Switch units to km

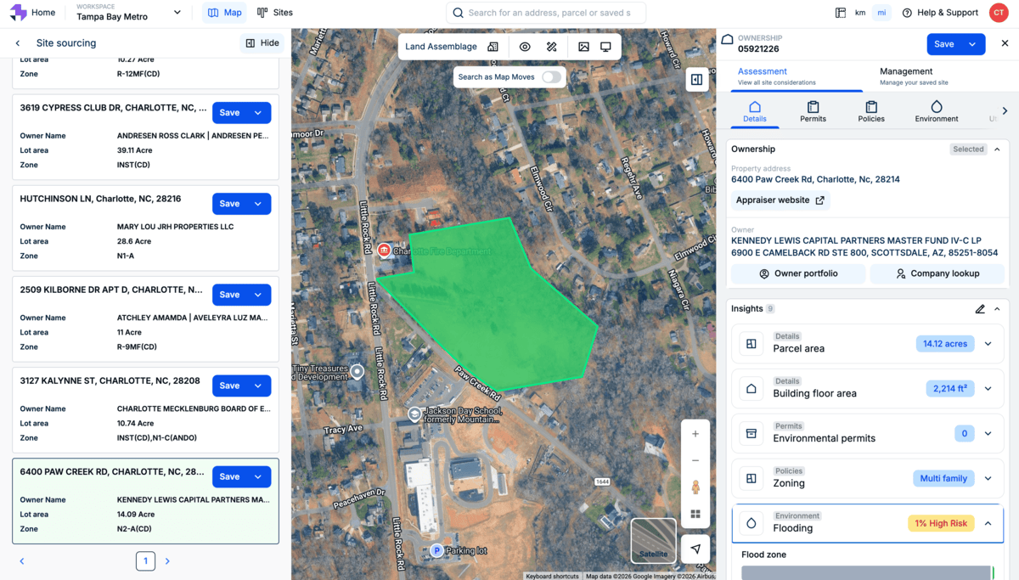pyautogui.click(x=860, y=13)
